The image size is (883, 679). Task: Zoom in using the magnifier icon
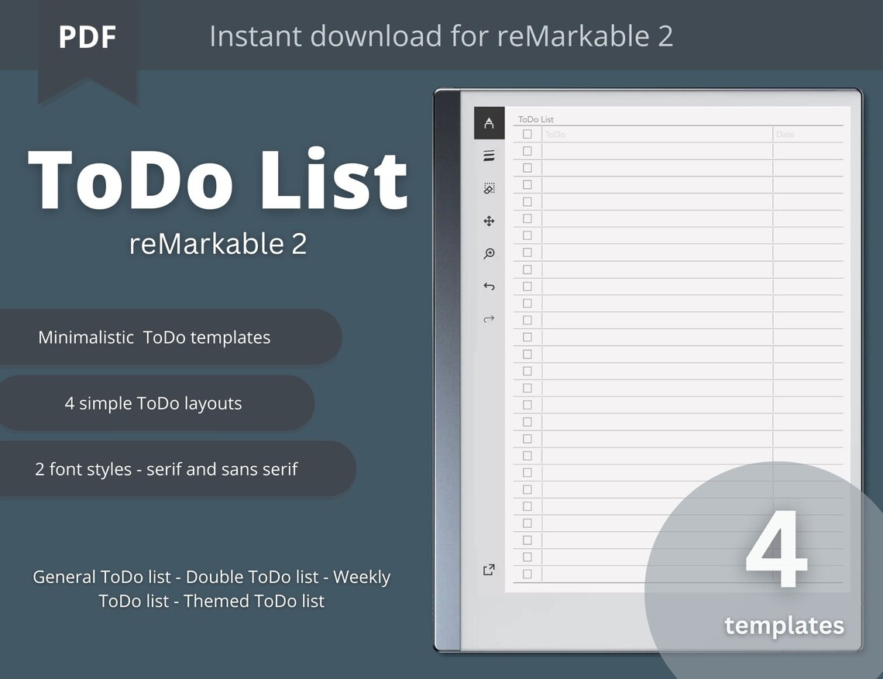(489, 253)
